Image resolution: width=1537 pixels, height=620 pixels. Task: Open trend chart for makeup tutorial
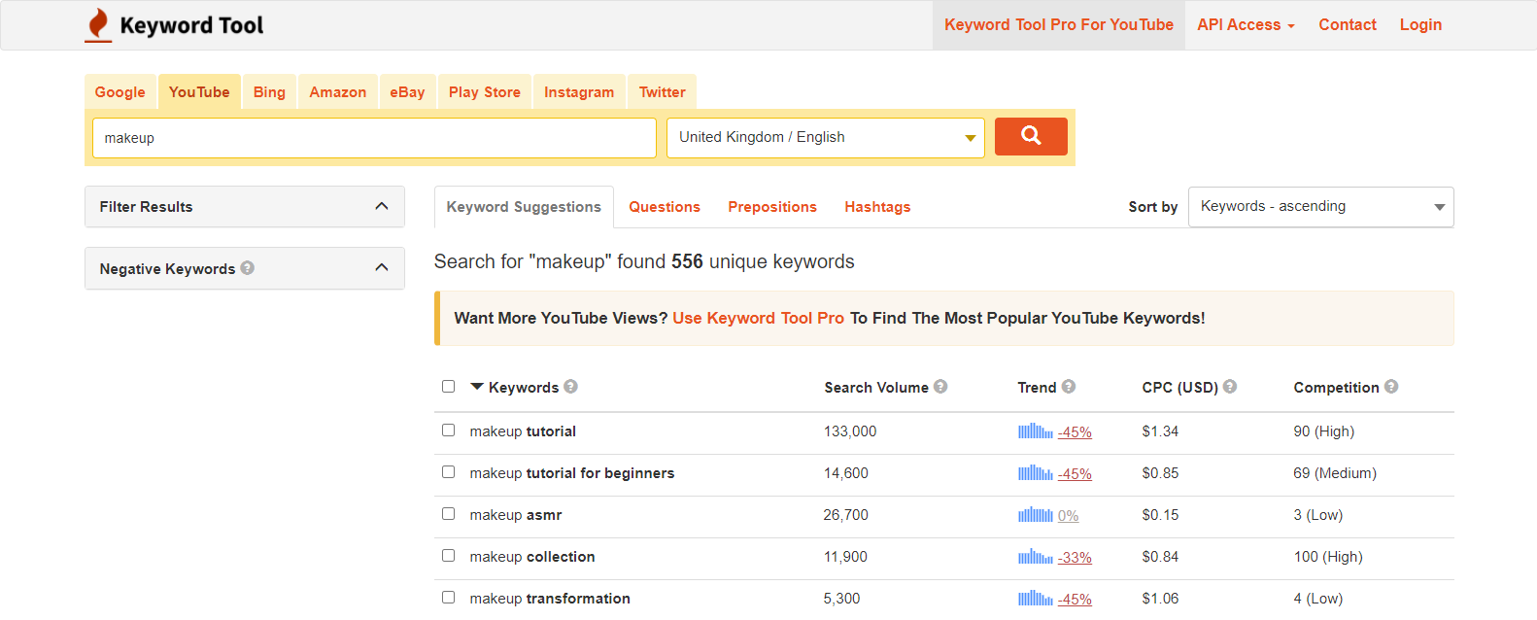pyautogui.click(x=1035, y=431)
